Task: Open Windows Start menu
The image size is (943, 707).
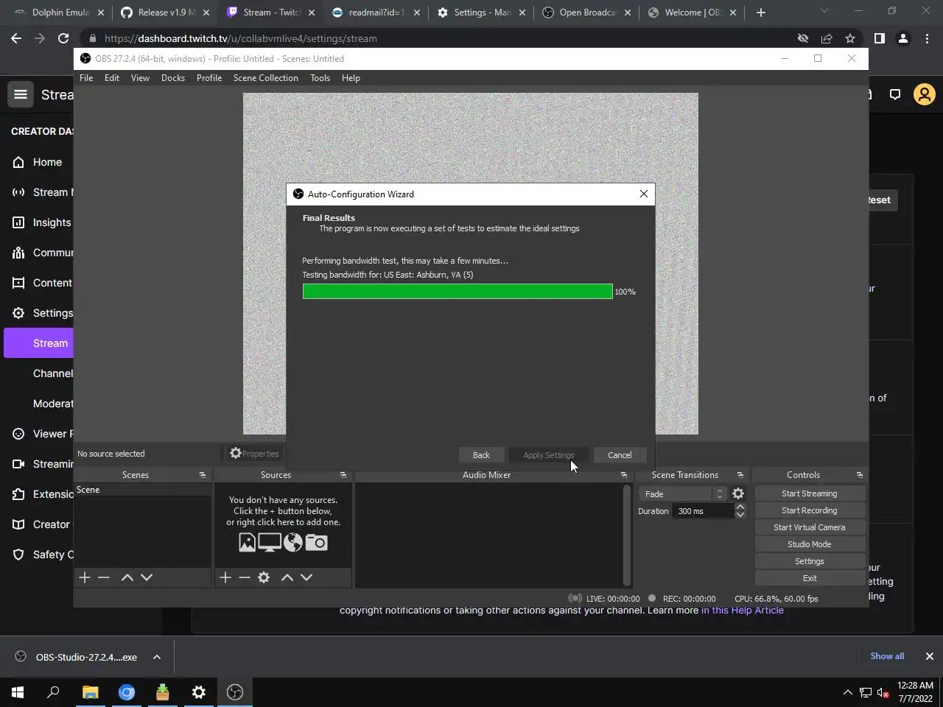Action: click(x=18, y=692)
